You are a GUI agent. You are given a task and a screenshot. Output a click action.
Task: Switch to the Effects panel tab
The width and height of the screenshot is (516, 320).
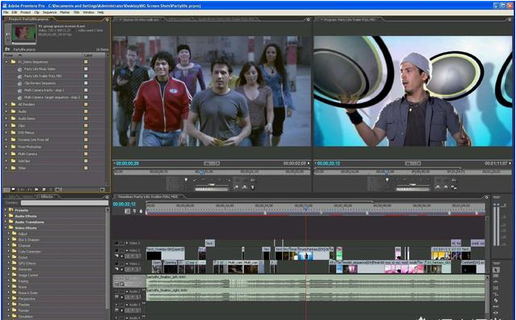tap(47, 197)
